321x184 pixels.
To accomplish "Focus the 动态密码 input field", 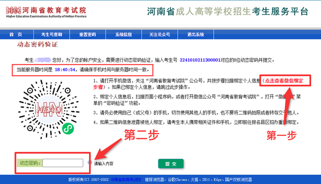I will coord(63,163).
